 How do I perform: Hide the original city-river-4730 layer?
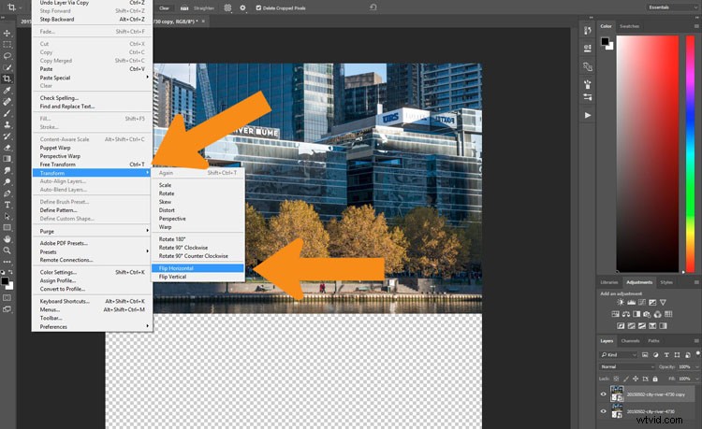pos(603,411)
